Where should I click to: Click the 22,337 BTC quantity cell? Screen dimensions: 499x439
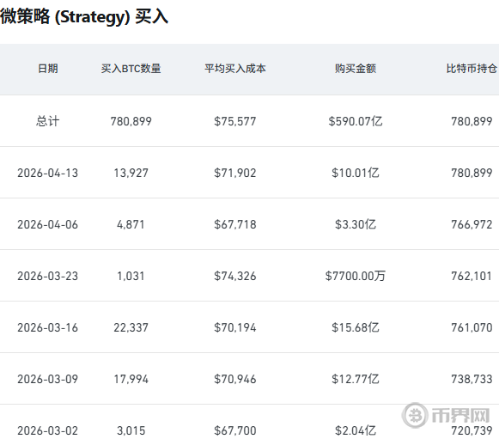(x=131, y=327)
